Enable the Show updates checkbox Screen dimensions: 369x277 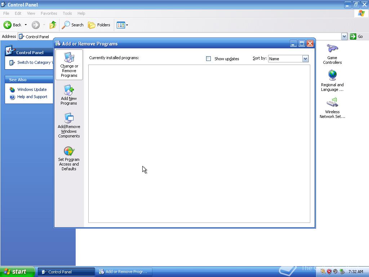[x=209, y=58]
